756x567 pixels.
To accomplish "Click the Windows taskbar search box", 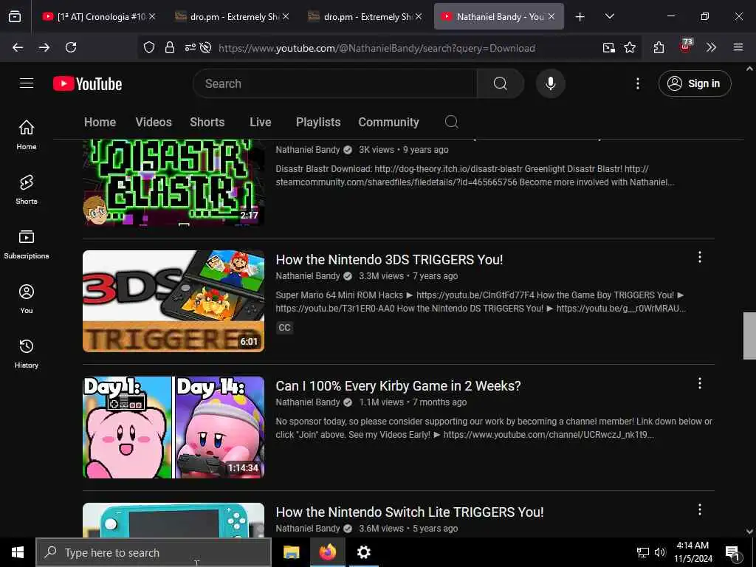I will pyautogui.click(x=154, y=552).
